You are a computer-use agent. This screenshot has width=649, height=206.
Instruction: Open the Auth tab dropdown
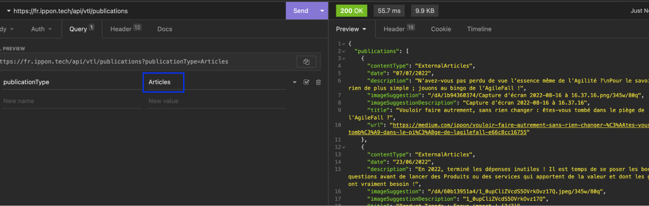(41, 29)
